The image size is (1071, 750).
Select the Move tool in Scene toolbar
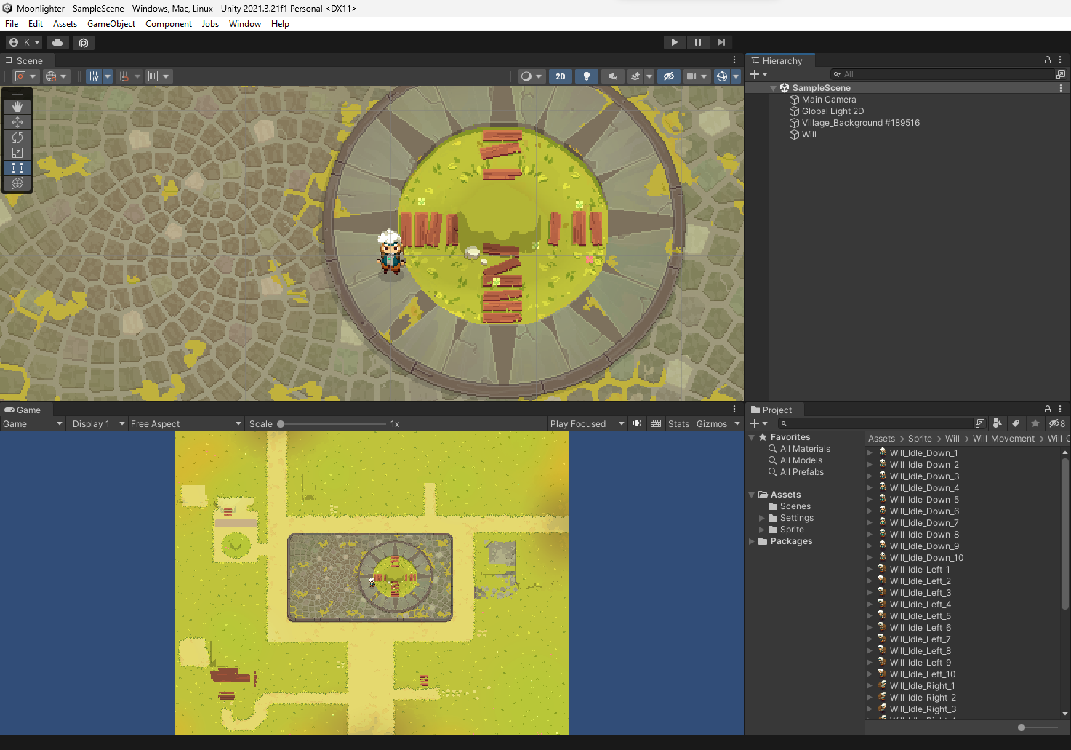17,122
